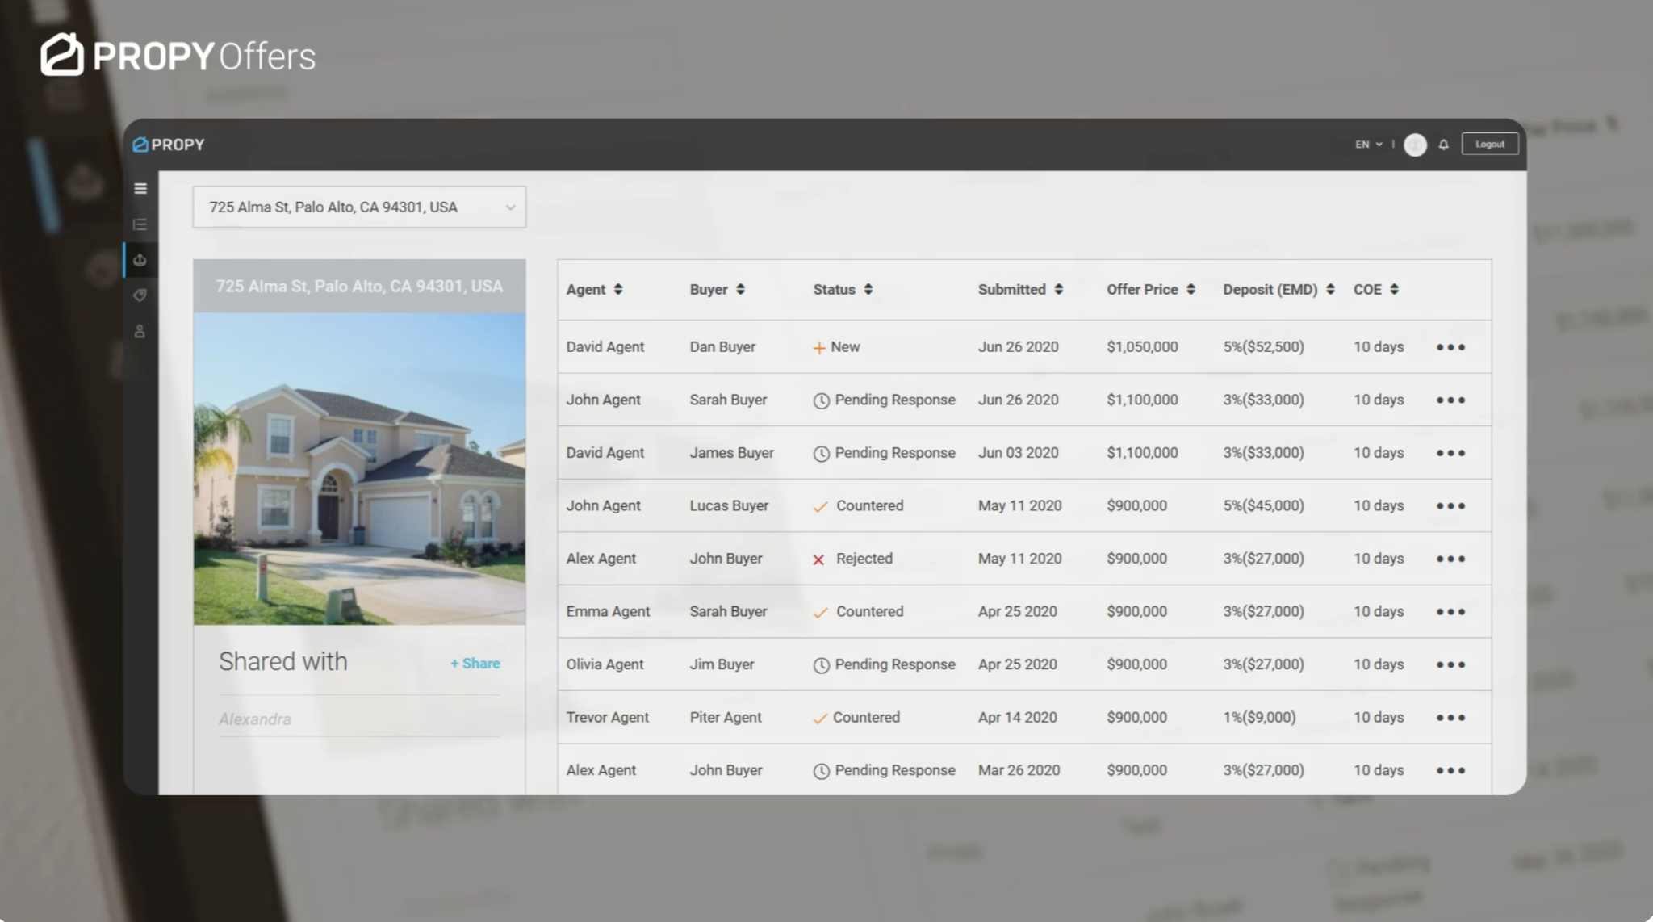Expand the property address dropdown
Viewport: 1653px width, 922px height.
click(x=359, y=207)
